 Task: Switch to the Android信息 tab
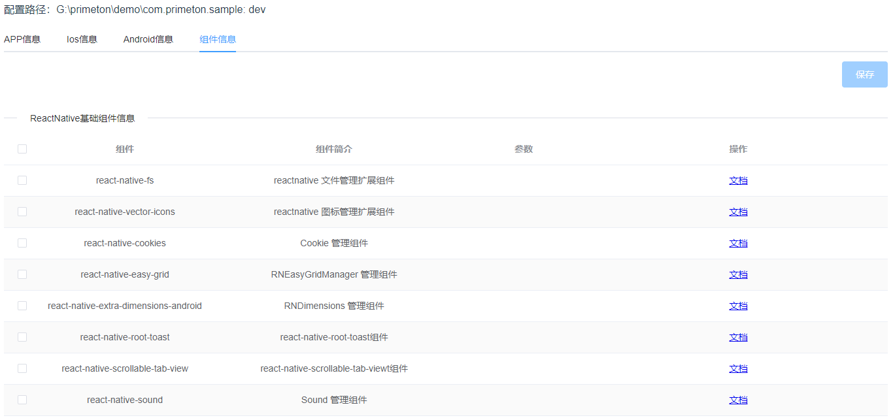click(x=148, y=39)
